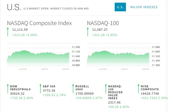This screenshot has width=173, height=112.
Task: Click the NASDAQ Composite Index area chart
Action: tap(38, 56)
